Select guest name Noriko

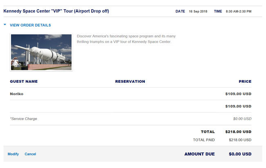[17, 94]
